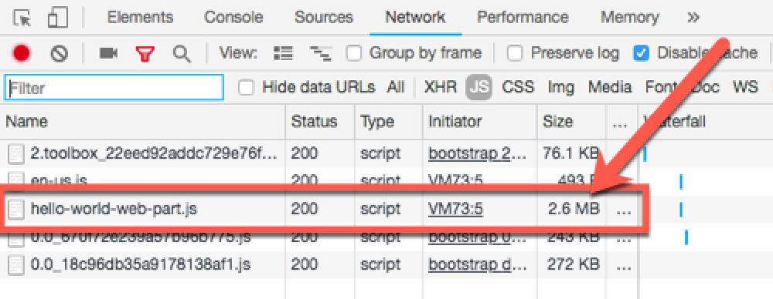773x299 pixels.
Task: Click the capture screenshots camera icon
Action: (x=108, y=52)
